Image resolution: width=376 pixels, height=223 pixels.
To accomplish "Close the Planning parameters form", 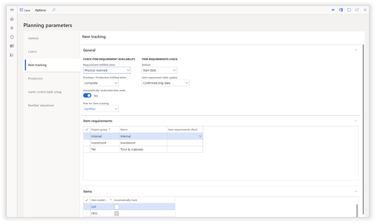I will (365, 10).
